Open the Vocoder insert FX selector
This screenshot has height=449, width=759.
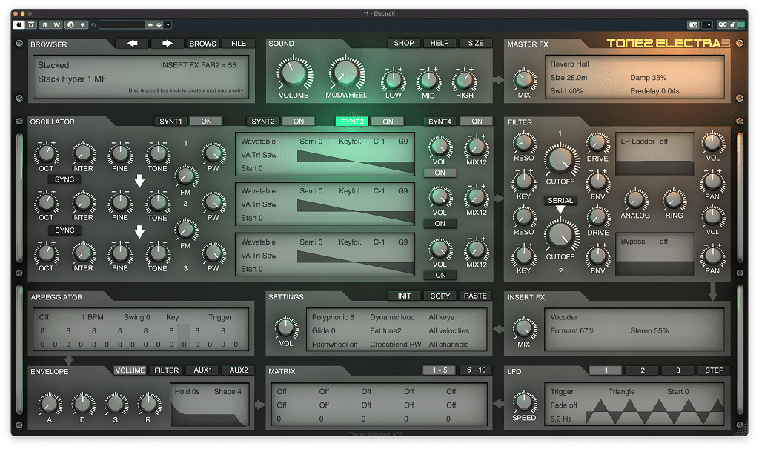click(x=564, y=317)
